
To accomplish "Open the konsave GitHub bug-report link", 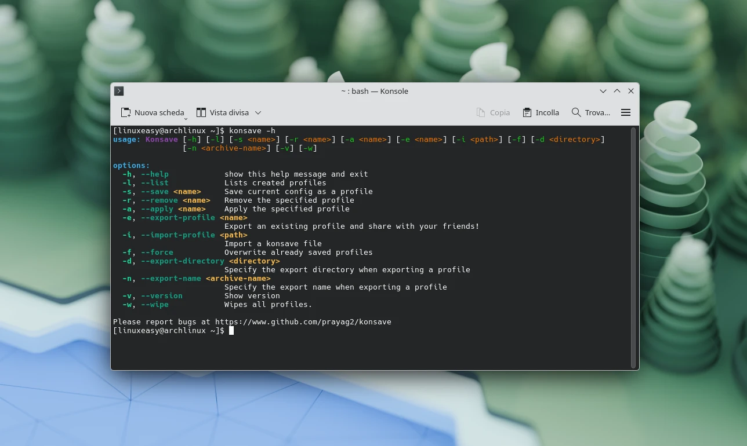I will (303, 321).
